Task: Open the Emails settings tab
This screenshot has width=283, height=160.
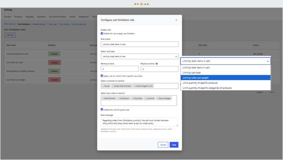Action: (72, 17)
